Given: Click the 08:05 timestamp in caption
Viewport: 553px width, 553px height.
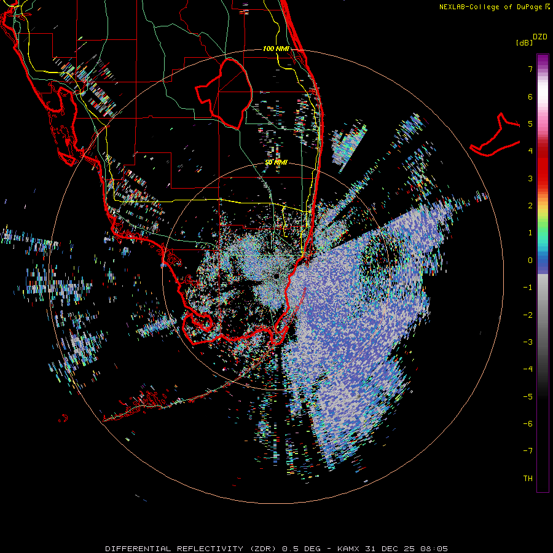Looking at the screenshot, I should point(434,549).
